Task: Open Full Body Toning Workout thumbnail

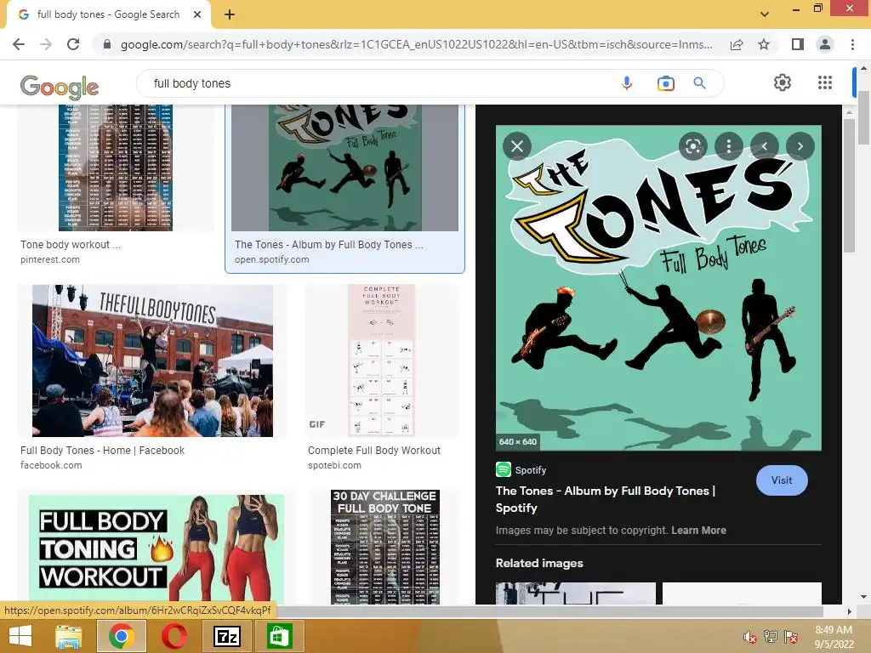Action: coord(157,548)
